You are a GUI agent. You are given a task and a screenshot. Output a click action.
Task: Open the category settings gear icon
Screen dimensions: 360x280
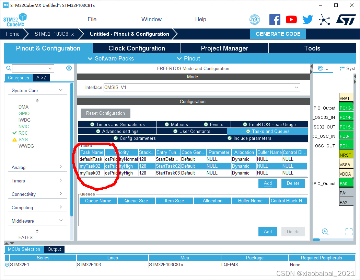[69, 68]
